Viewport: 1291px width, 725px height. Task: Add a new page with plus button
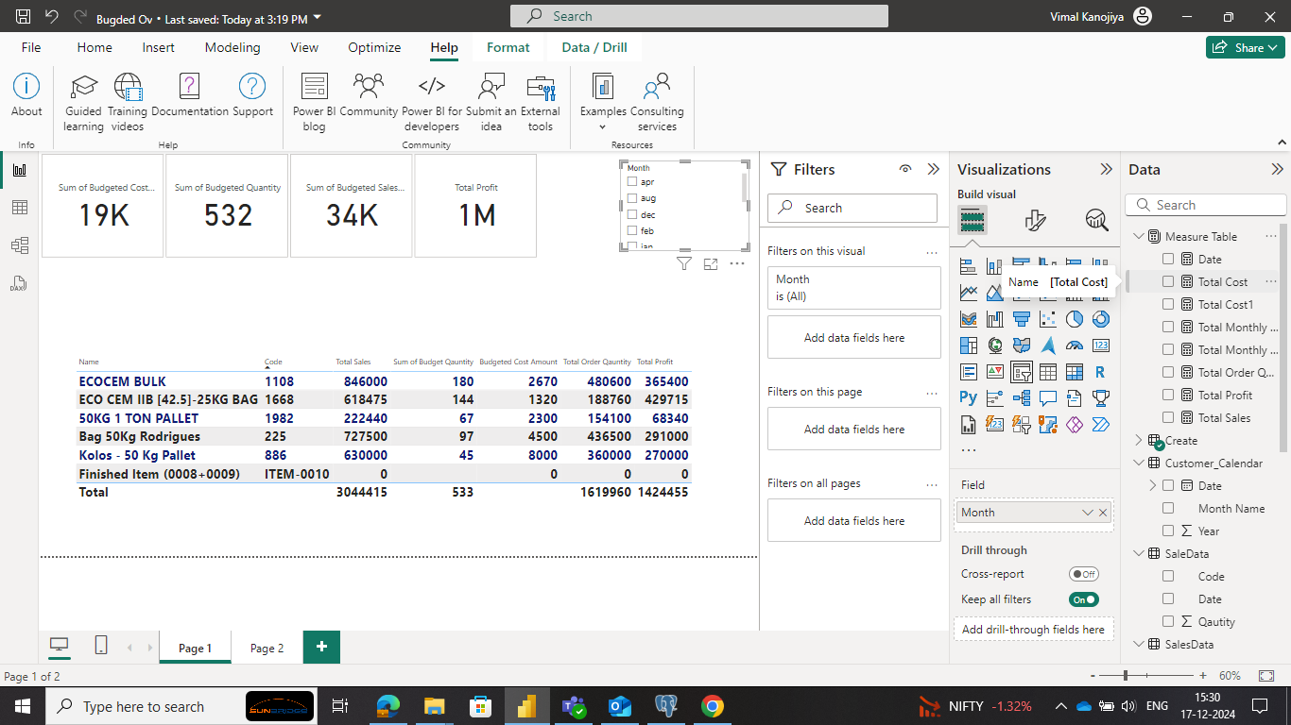tap(321, 647)
